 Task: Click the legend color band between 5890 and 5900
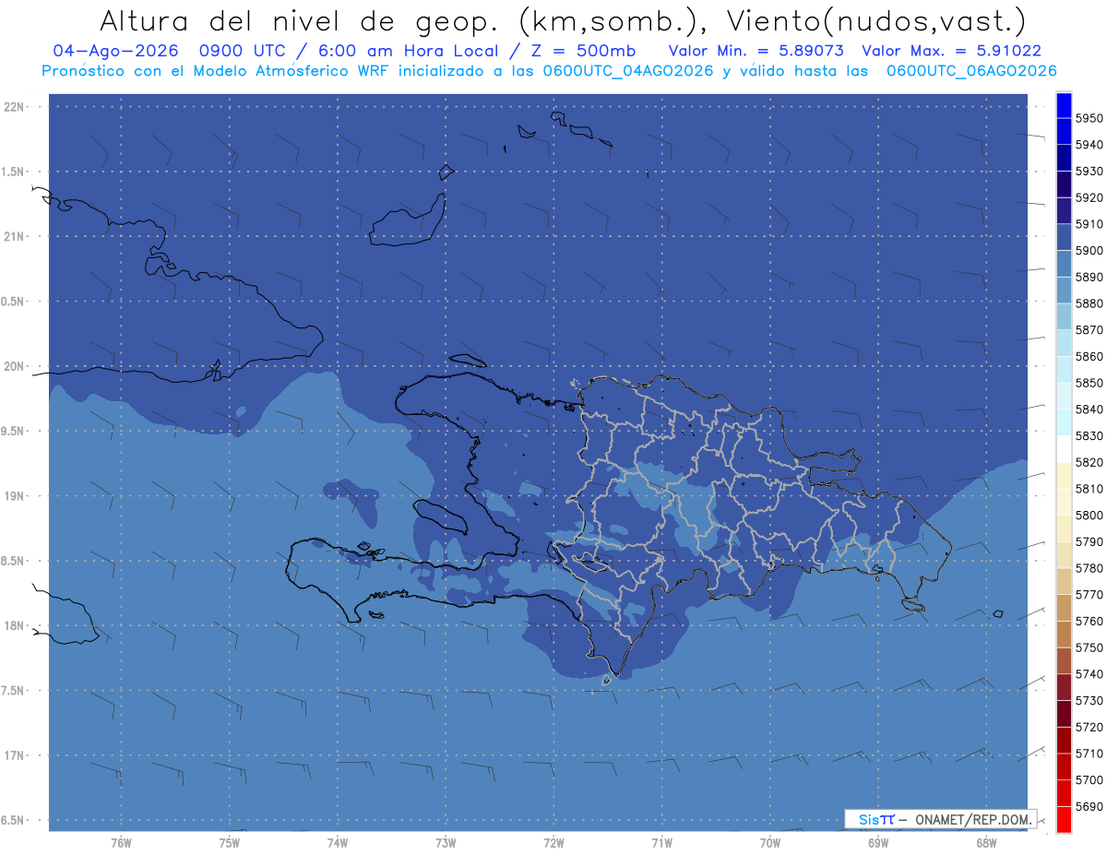[x=1064, y=264]
